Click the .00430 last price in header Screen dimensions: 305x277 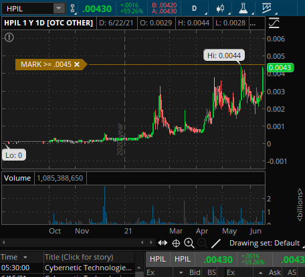coord(97,9)
